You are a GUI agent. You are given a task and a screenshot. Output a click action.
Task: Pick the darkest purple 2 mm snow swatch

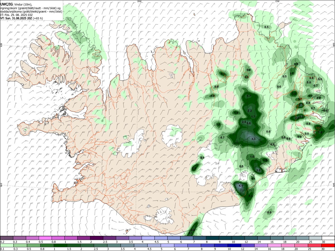97,238
